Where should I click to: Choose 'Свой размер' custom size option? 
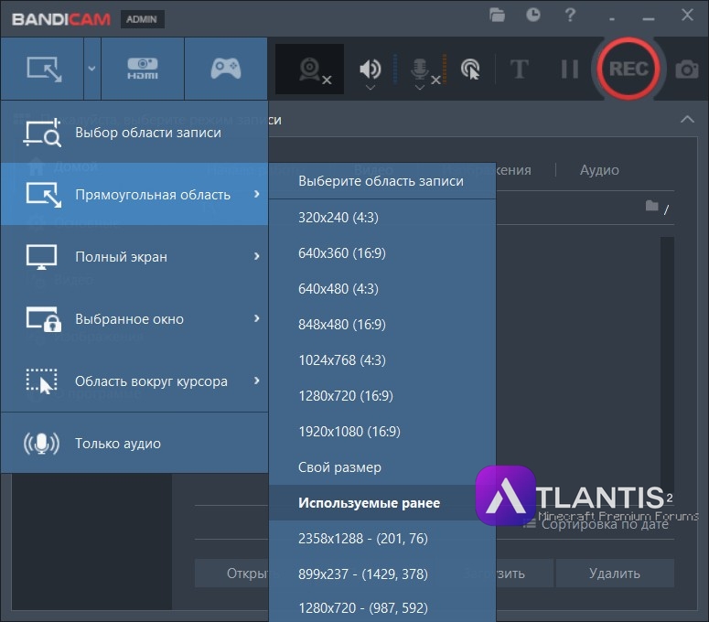[x=382, y=467]
